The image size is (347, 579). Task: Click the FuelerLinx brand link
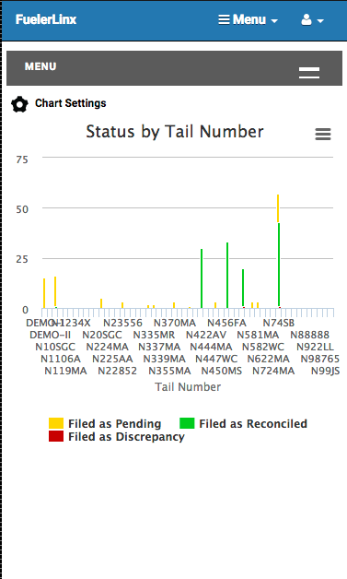pos(46,19)
